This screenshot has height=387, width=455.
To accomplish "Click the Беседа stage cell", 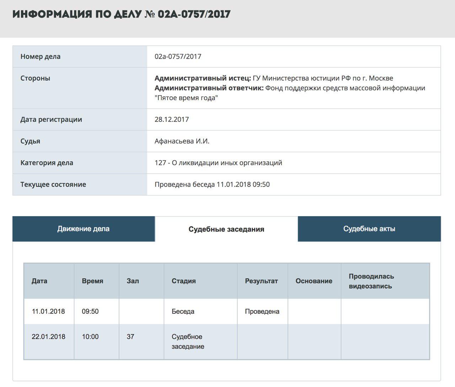I will tap(183, 311).
